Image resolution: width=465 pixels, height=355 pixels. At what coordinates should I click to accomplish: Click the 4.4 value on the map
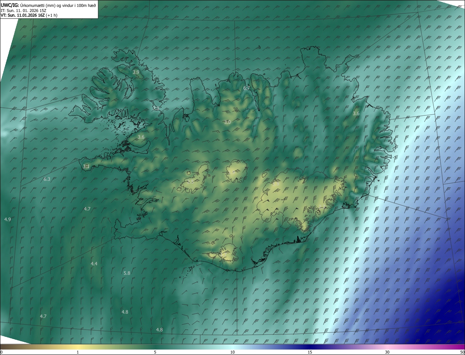[x=94, y=264]
